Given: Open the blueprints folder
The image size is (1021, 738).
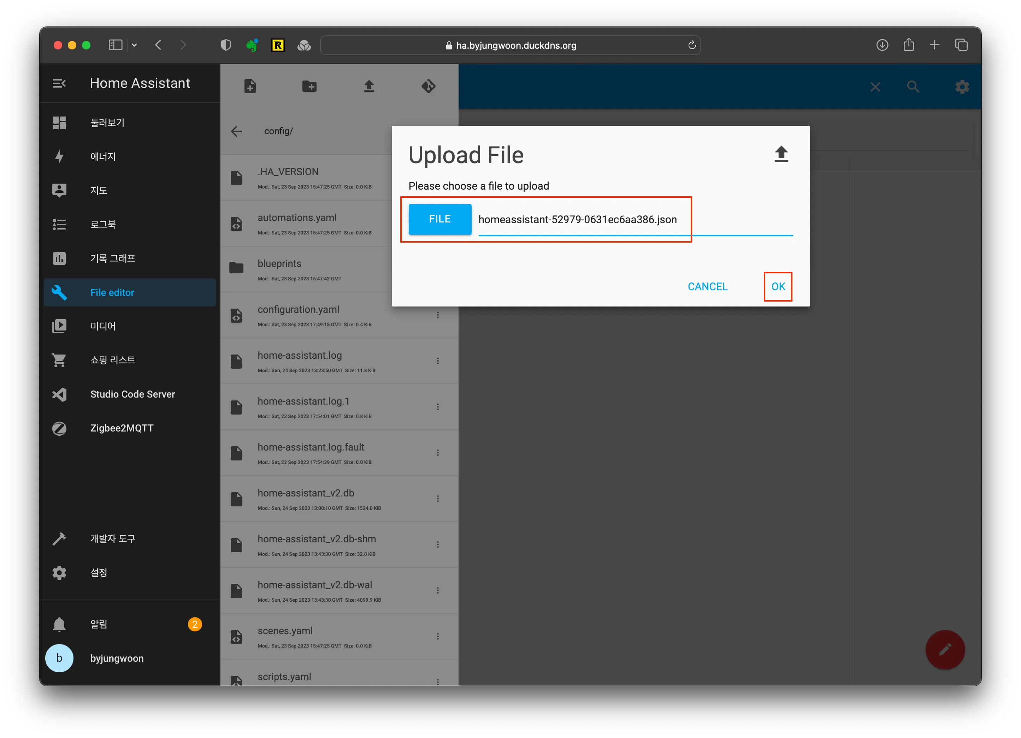Looking at the screenshot, I should (306, 269).
